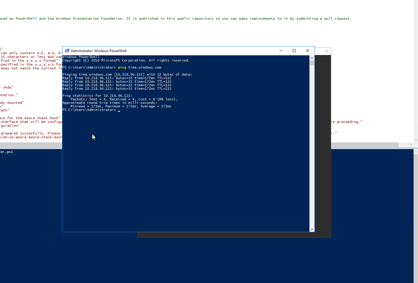418x283 pixels.
Task: Click the 'Packets: Sent = 4' line
Action: coord(124,99)
